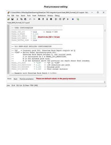Click "K is the minimum peck size" comment
This screenshot has height=145, width=111.
click(36, 59)
